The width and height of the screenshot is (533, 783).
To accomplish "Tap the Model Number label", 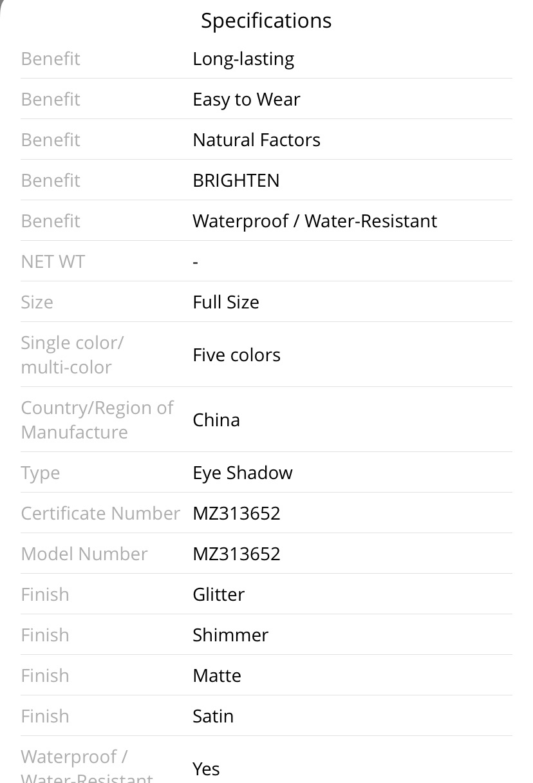I will coord(84,554).
